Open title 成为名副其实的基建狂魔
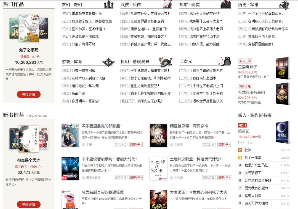The height and width of the screenshot is (209, 298). (103, 192)
